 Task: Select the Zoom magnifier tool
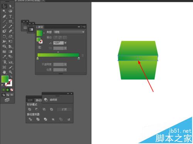tap(10, 72)
